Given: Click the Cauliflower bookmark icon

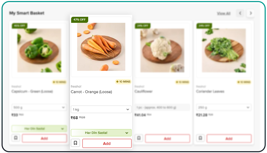Looking at the screenshot, I should (x=139, y=138).
